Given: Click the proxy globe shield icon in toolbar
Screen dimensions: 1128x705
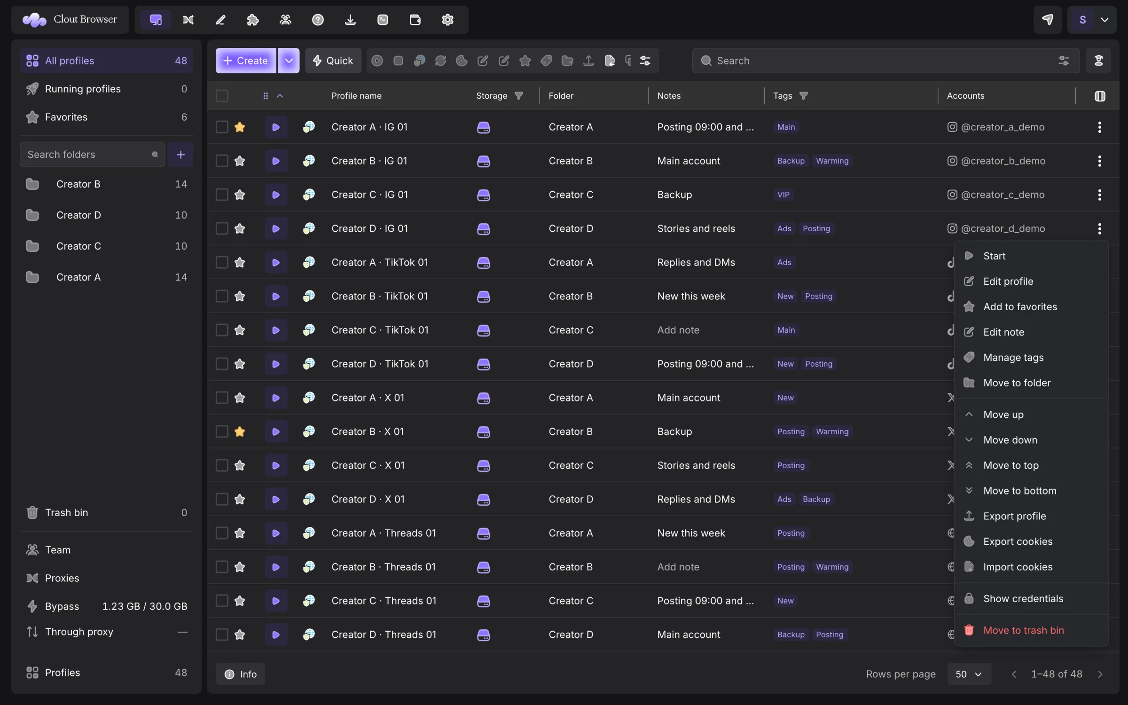Looking at the screenshot, I should click(x=419, y=61).
